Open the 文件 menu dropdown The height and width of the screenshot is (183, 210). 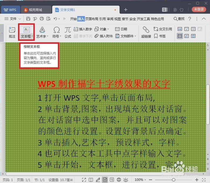[x=13, y=19]
